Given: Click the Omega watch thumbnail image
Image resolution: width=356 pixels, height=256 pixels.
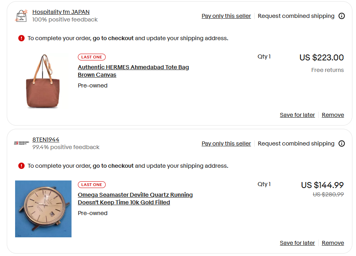Looking at the screenshot, I should coord(43,209).
